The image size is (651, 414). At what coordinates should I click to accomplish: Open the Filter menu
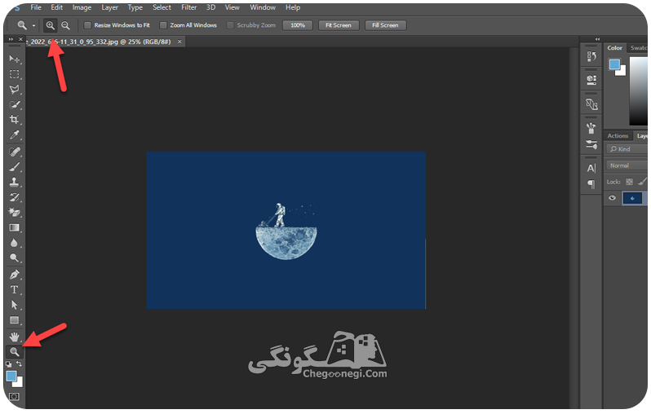coord(189,7)
